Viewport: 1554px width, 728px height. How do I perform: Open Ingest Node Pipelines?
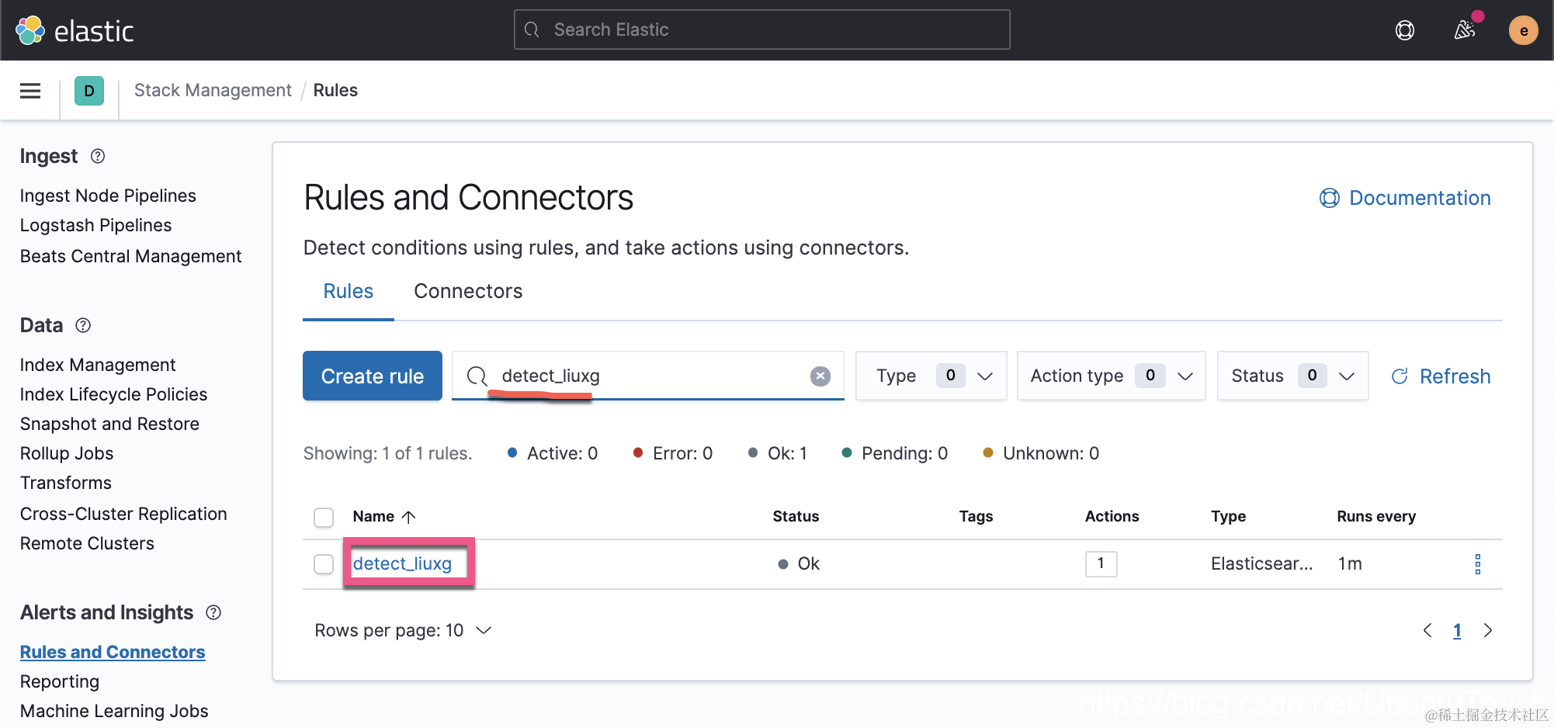pos(108,196)
